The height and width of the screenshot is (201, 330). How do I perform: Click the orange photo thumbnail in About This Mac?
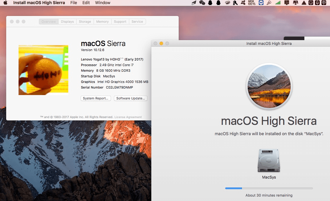[43, 70]
